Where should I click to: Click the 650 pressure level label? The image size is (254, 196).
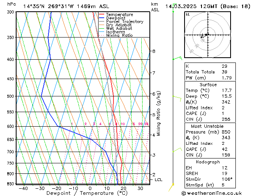pyautogui.click(x=11, y=140)
